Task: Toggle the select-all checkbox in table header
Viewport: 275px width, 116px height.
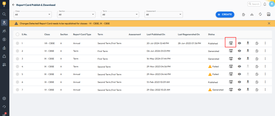Action: point(17,34)
